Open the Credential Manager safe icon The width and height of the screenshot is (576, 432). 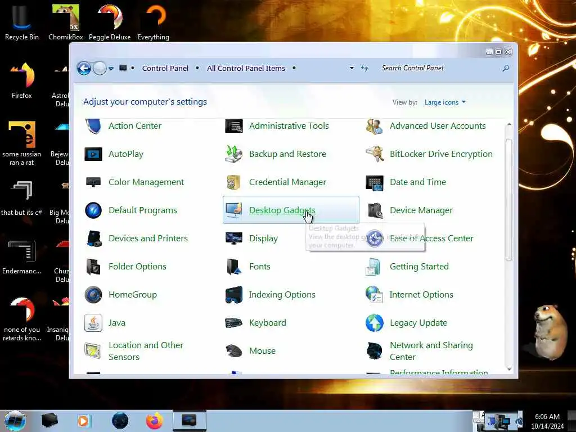[x=233, y=182]
